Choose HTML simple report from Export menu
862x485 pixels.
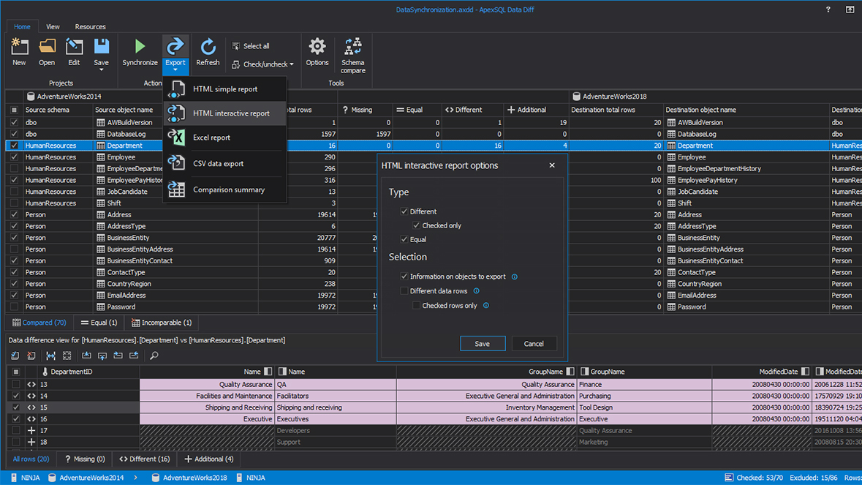pyautogui.click(x=225, y=89)
